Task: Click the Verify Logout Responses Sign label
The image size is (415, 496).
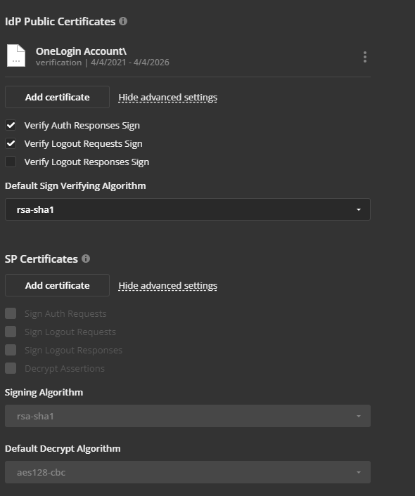Action: (x=87, y=162)
